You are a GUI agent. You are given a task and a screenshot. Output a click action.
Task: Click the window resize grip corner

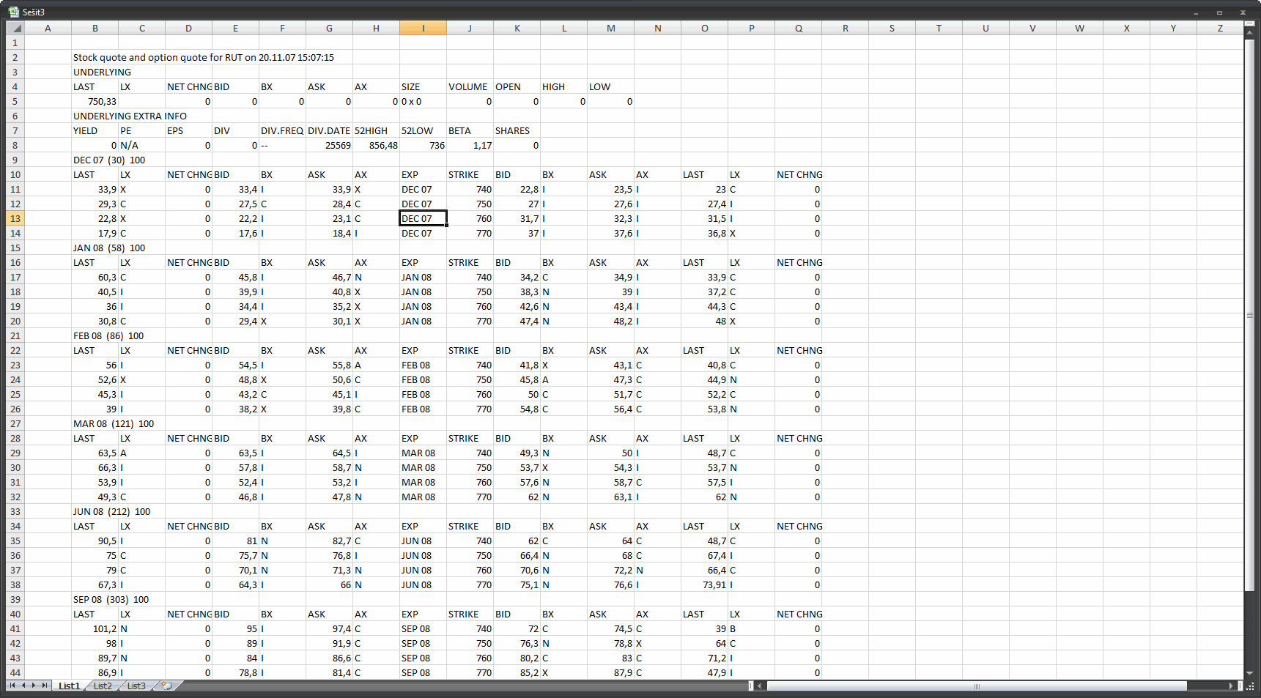point(1250,686)
